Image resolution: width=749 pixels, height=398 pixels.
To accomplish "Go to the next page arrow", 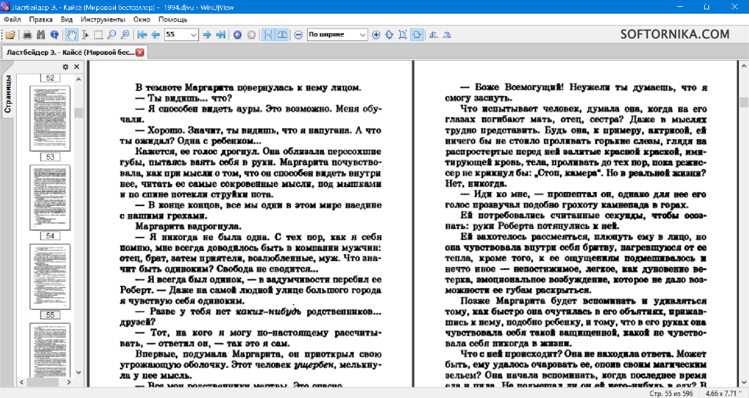I will click(207, 35).
